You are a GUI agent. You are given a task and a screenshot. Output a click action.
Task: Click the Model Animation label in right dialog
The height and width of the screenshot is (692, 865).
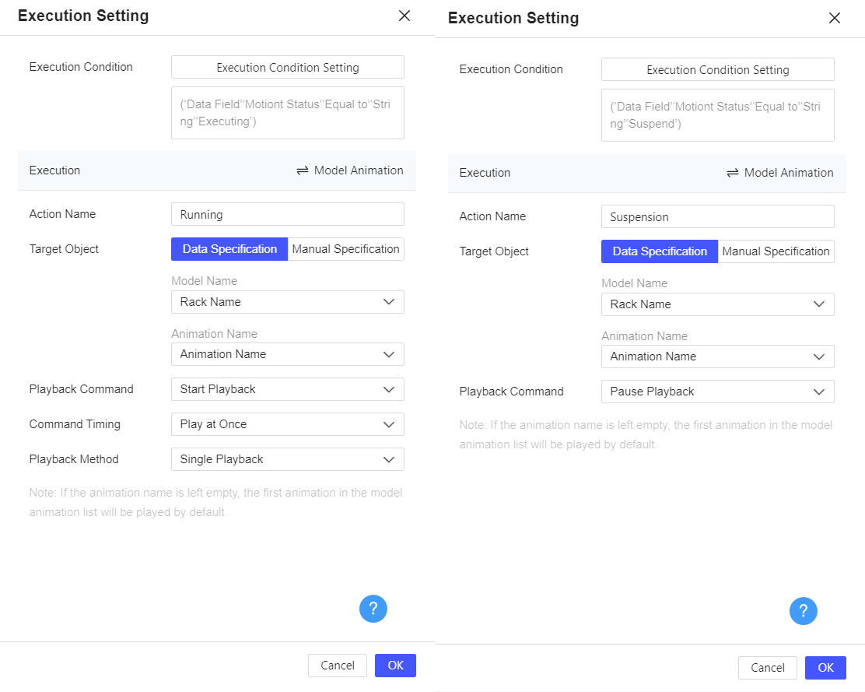click(789, 173)
